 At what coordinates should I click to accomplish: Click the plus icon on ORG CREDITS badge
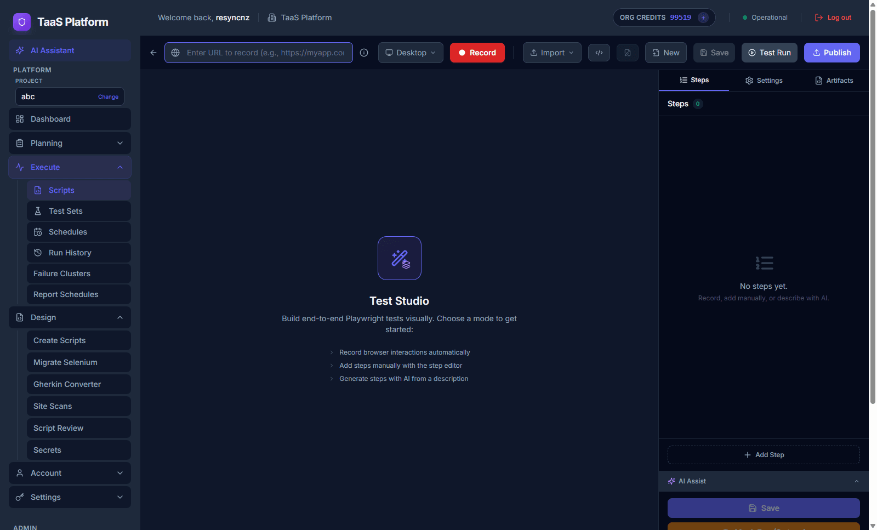(703, 17)
